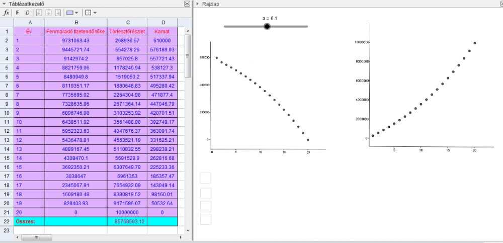Select row 22 header
This screenshot has width=503, height=243.
7,221
